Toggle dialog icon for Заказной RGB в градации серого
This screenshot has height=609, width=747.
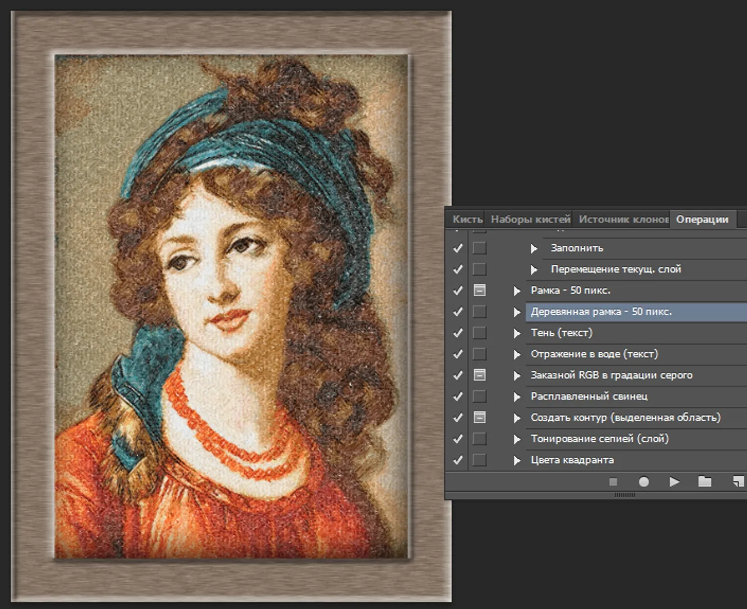(x=479, y=375)
